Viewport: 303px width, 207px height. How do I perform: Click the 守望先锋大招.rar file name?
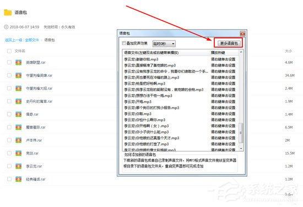tap(39, 88)
